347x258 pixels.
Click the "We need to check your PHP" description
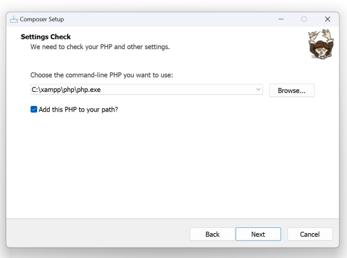[100, 47]
